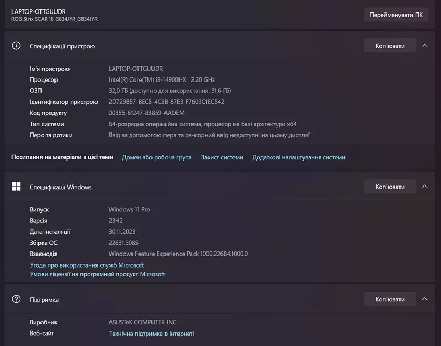The image size is (441, 346).
Task: Copy device specs with the Копіювати button
Action: pos(390,46)
